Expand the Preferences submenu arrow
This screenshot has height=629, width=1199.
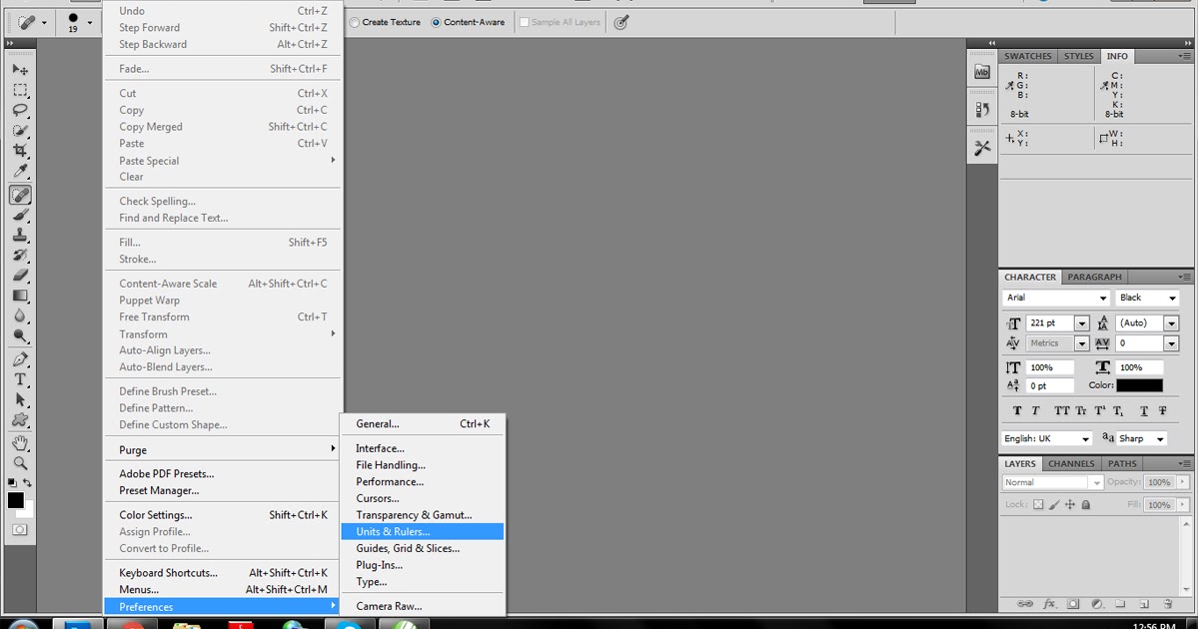pos(334,606)
